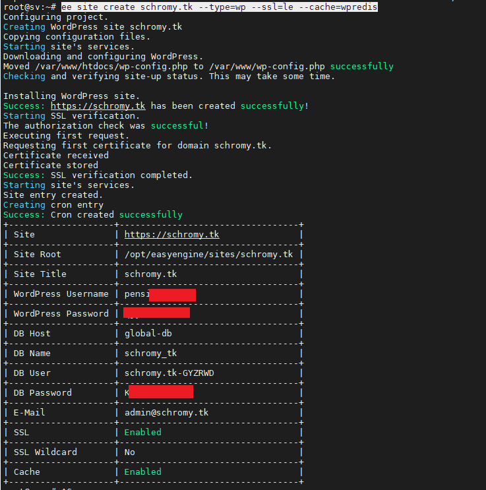
Task: Click the 'Certificate stored' output line
Action: (x=51, y=166)
